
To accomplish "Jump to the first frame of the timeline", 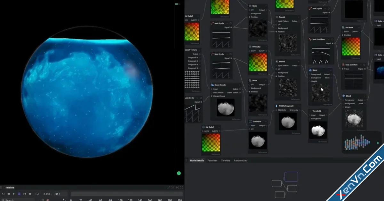I will coord(9,194).
